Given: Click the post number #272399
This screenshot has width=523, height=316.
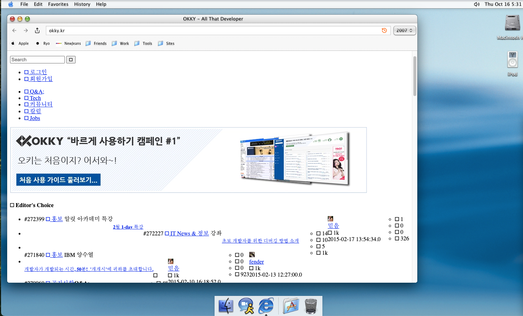Looking at the screenshot, I should click(34, 219).
